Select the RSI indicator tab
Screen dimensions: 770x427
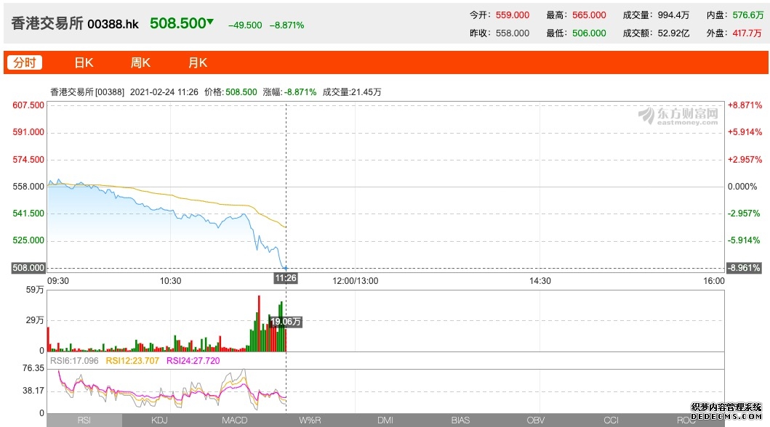(x=84, y=420)
